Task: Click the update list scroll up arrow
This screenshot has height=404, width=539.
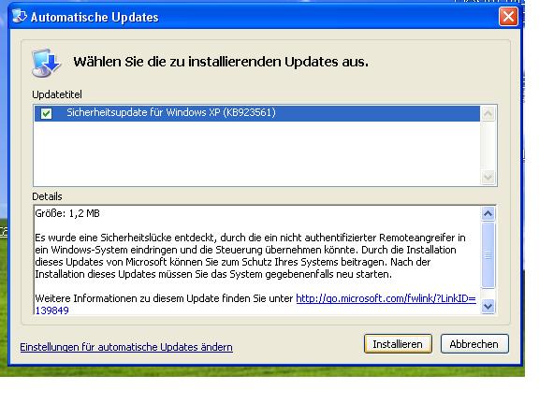Action: coord(488,114)
